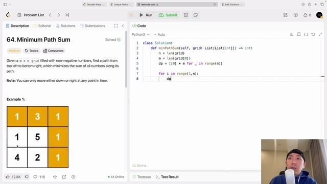This screenshot has height=184, width=327.
Task: Open the Test Result tab
Action: click(167, 177)
